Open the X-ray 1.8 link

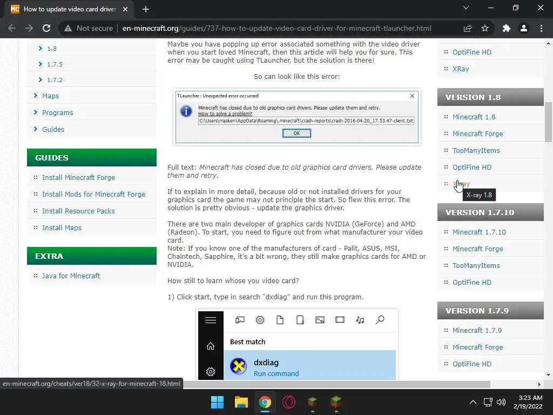click(x=461, y=184)
